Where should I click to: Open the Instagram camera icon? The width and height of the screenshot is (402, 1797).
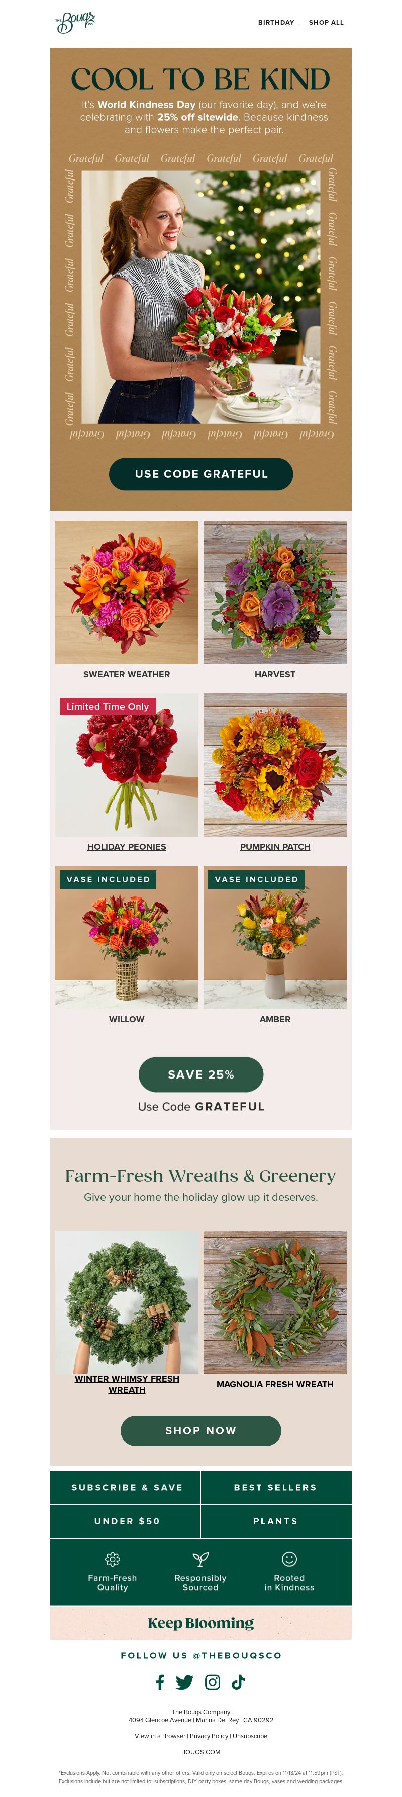(213, 1682)
